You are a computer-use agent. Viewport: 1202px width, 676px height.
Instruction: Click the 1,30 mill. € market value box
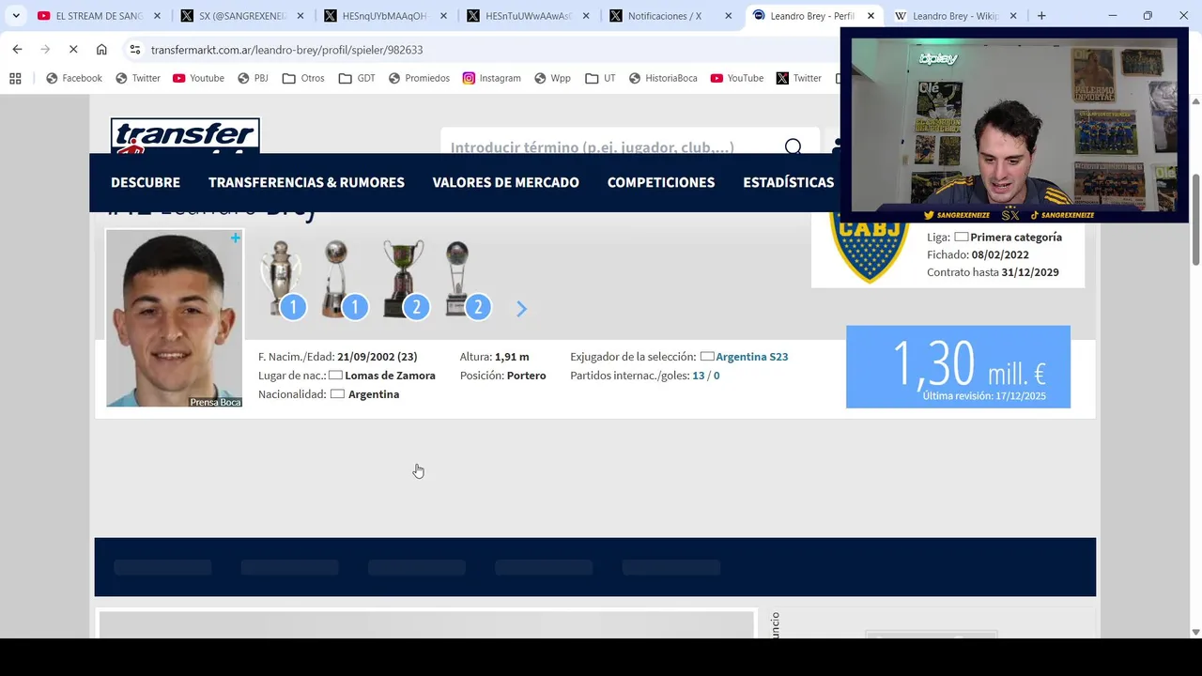(958, 367)
